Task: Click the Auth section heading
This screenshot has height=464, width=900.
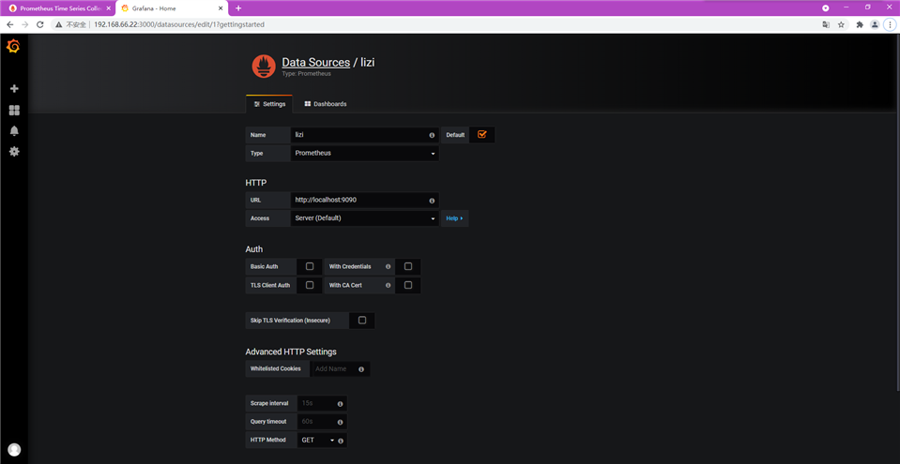Action: tap(253, 249)
